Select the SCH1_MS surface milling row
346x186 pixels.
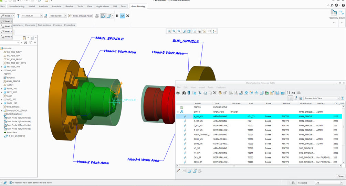(x=259, y=139)
